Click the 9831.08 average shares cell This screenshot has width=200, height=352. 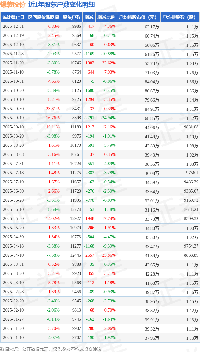click(189, 127)
